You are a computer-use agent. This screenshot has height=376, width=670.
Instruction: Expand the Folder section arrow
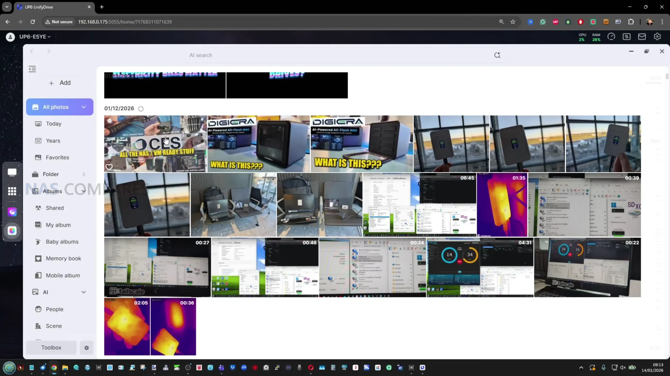(84, 174)
